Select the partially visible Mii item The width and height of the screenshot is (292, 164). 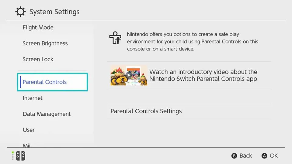tap(26, 145)
